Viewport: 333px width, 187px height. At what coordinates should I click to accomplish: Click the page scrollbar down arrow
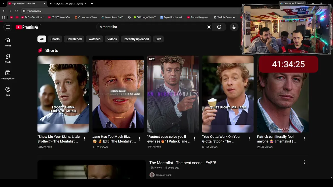331,177
